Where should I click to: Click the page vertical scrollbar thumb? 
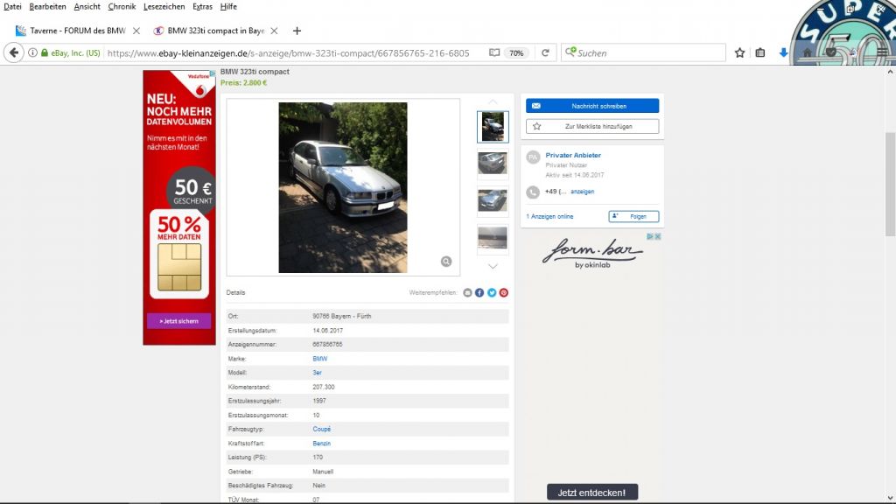click(890, 184)
